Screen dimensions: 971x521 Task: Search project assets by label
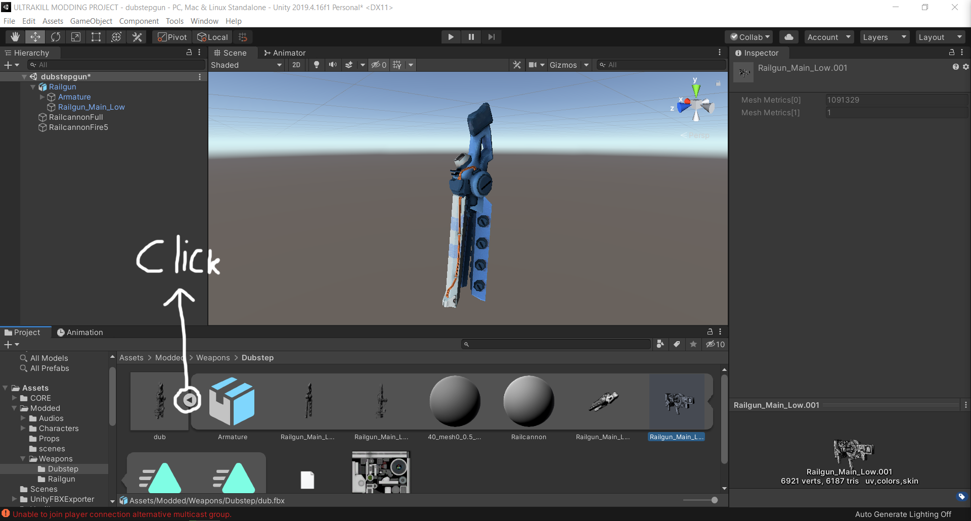pos(677,344)
